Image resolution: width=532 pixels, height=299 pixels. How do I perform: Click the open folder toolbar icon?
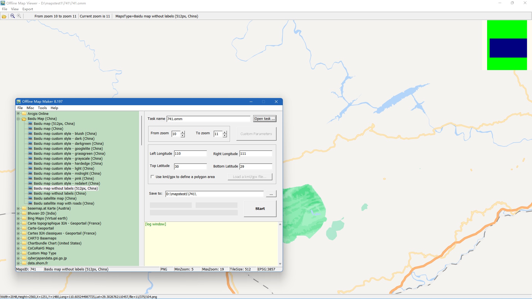pyautogui.click(x=4, y=16)
